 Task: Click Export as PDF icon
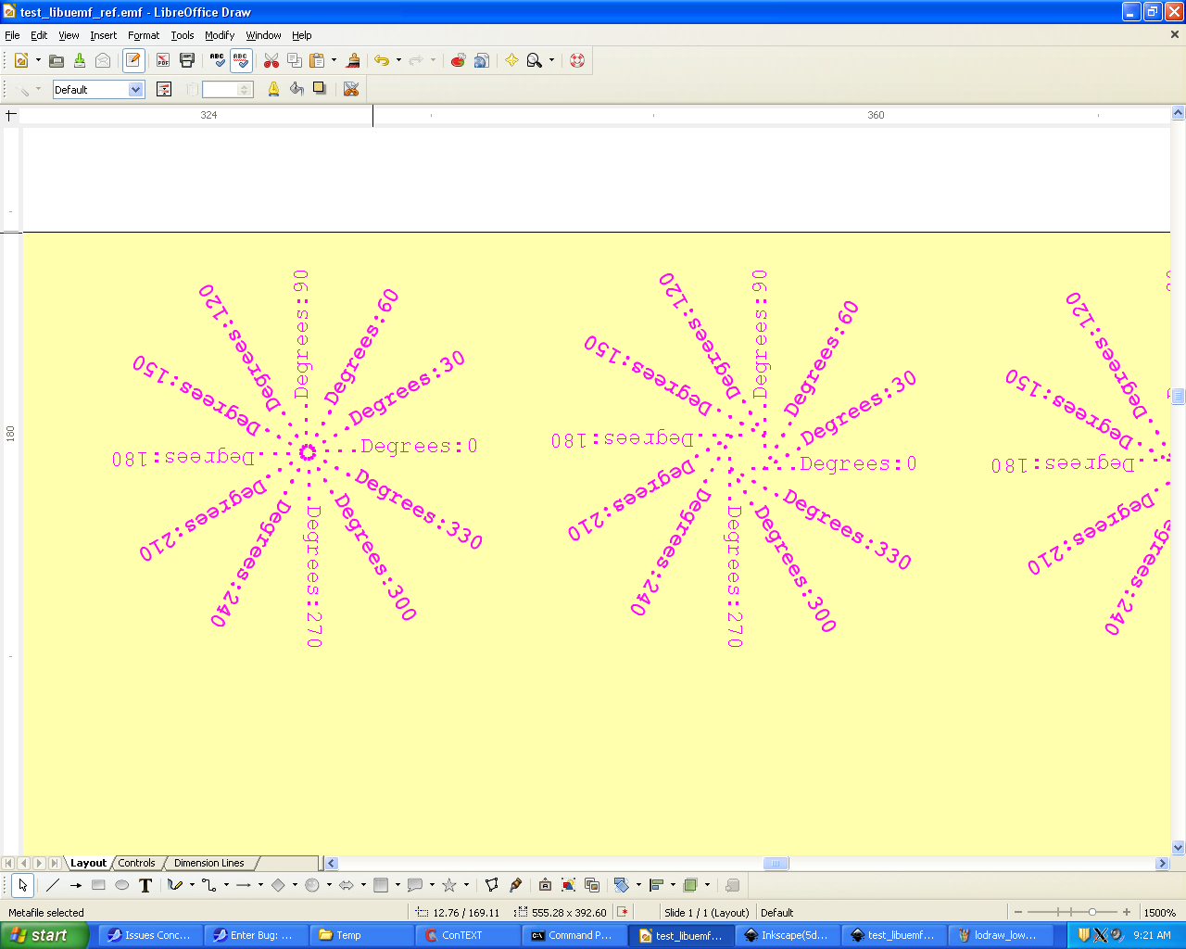click(163, 60)
